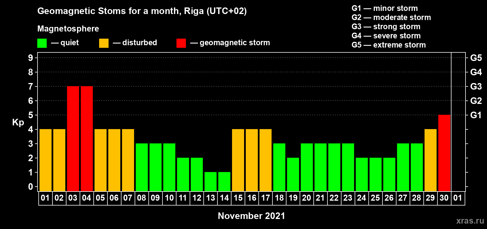Click the "G1" label on right axis
This screenshot has height=229, width=487.
click(476, 115)
